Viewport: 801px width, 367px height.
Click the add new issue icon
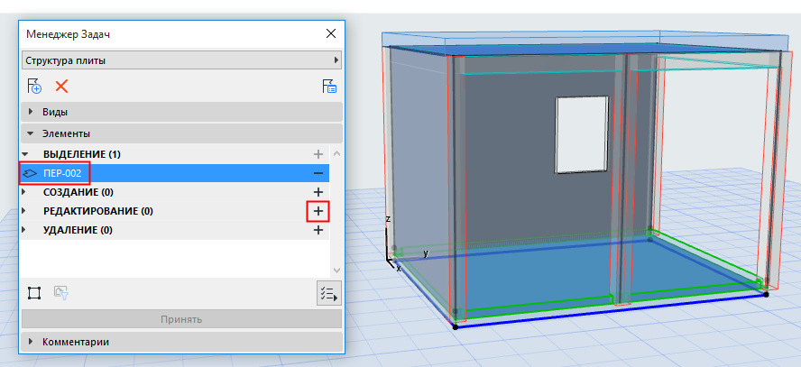click(34, 86)
